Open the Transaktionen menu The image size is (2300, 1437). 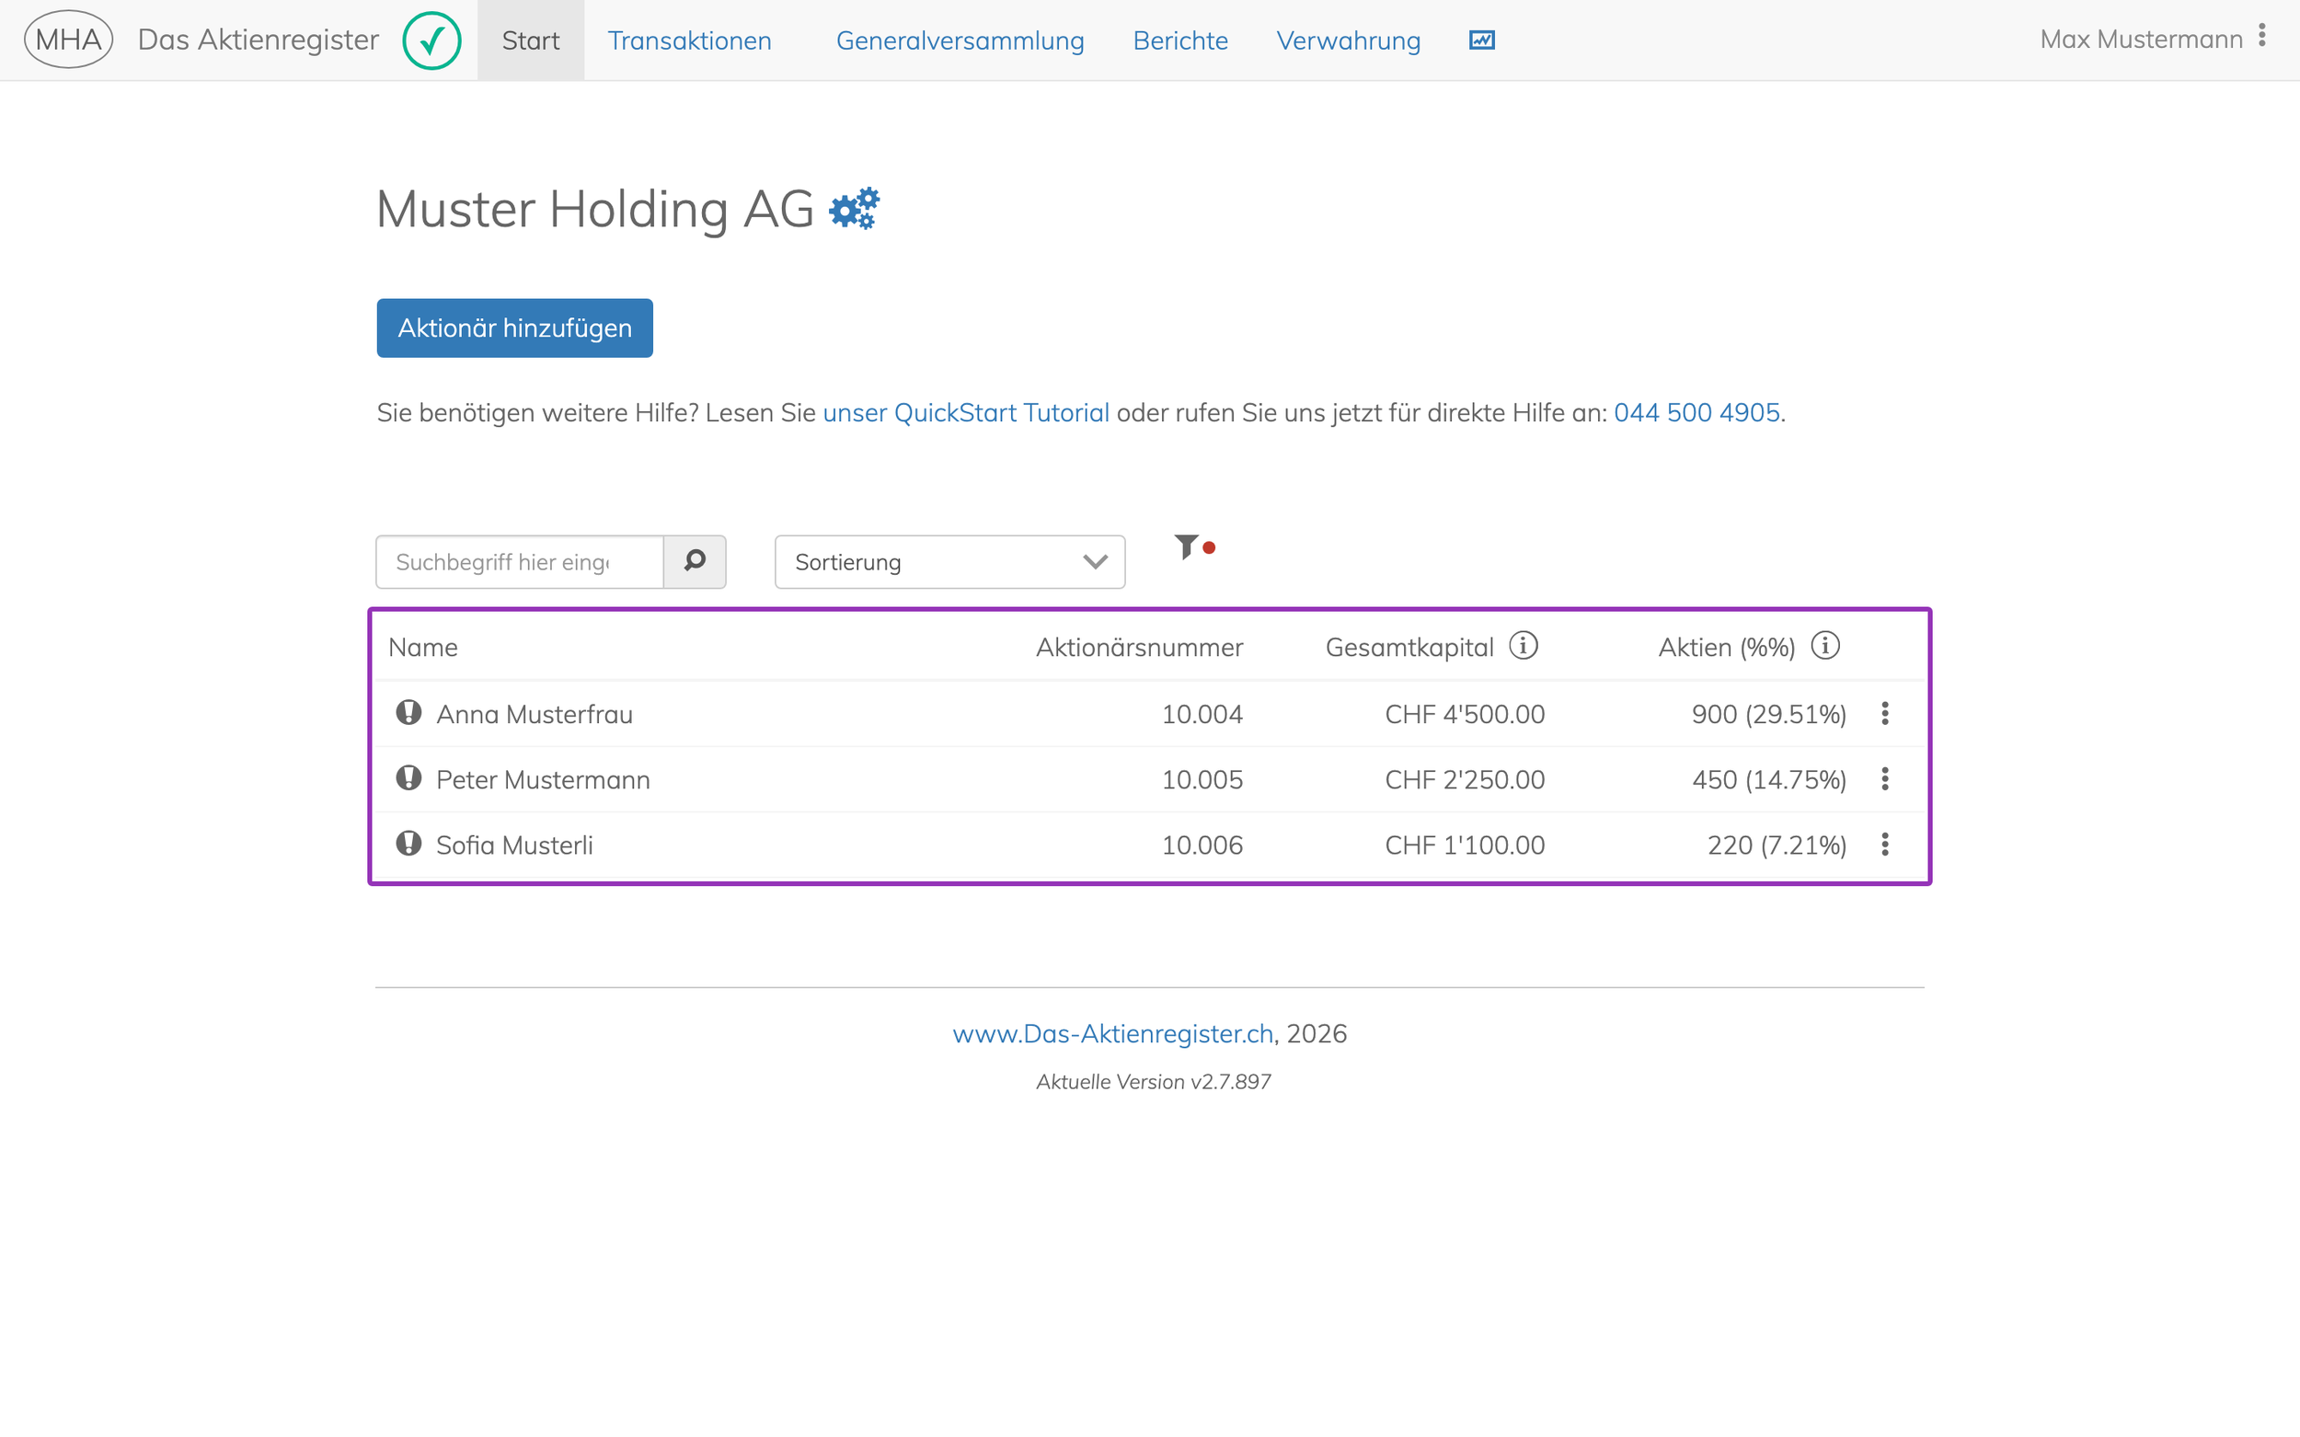689,40
